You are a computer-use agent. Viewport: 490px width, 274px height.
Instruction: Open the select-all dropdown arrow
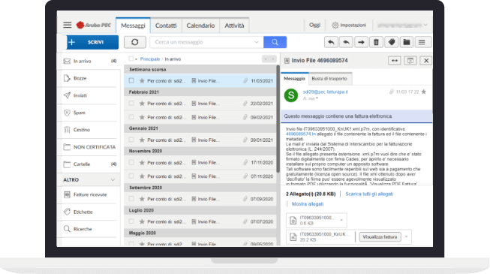click(137, 59)
